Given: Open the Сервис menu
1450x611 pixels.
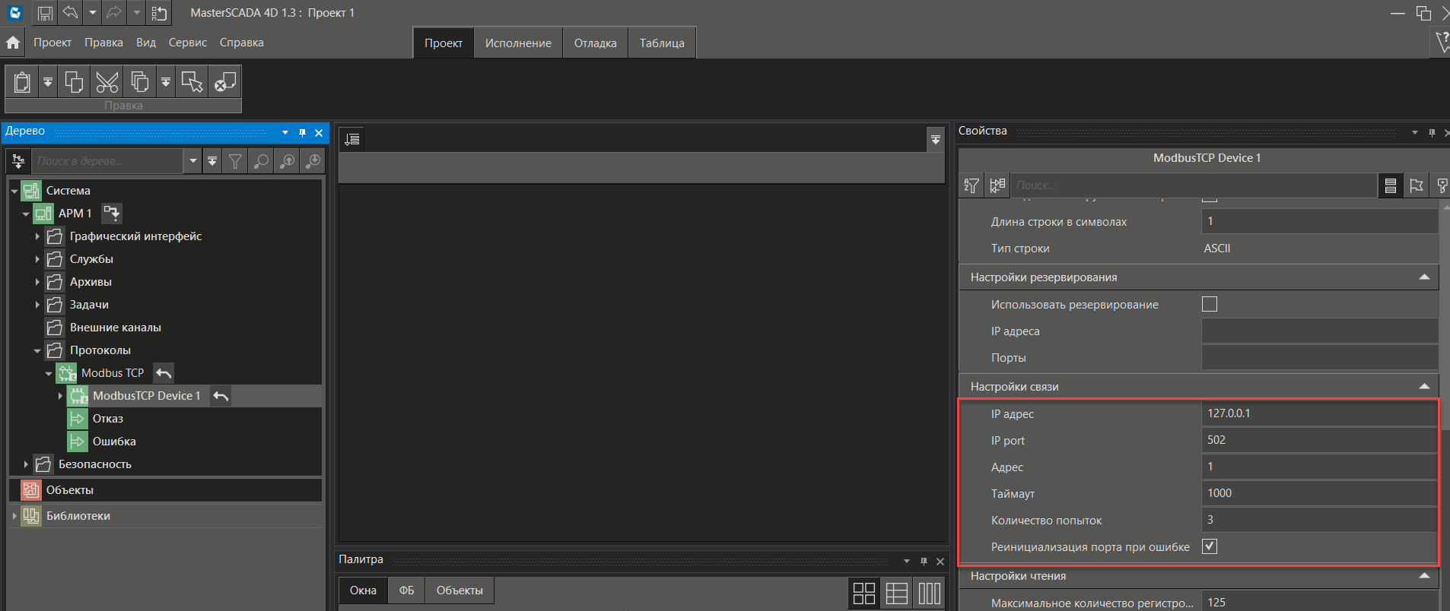Looking at the screenshot, I should pos(188,43).
